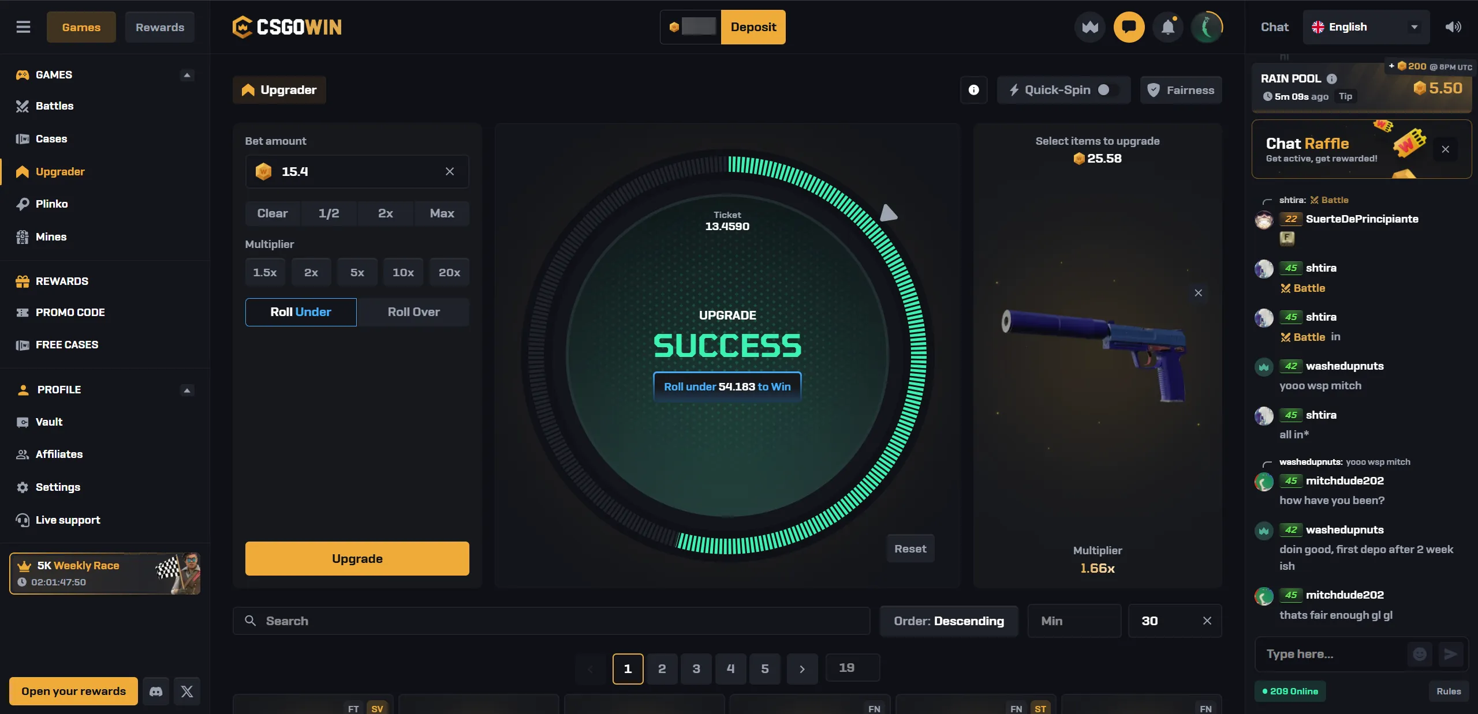Viewport: 1478px width, 714px height.
Task: Remove selected pistol item with X
Action: [x=1199, y=293]
